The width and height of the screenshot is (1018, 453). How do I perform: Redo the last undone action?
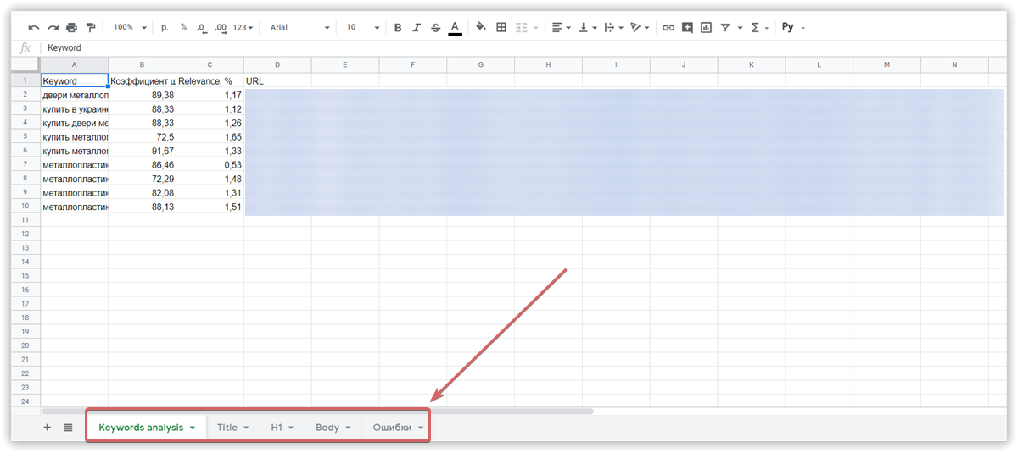click(53, 27)
